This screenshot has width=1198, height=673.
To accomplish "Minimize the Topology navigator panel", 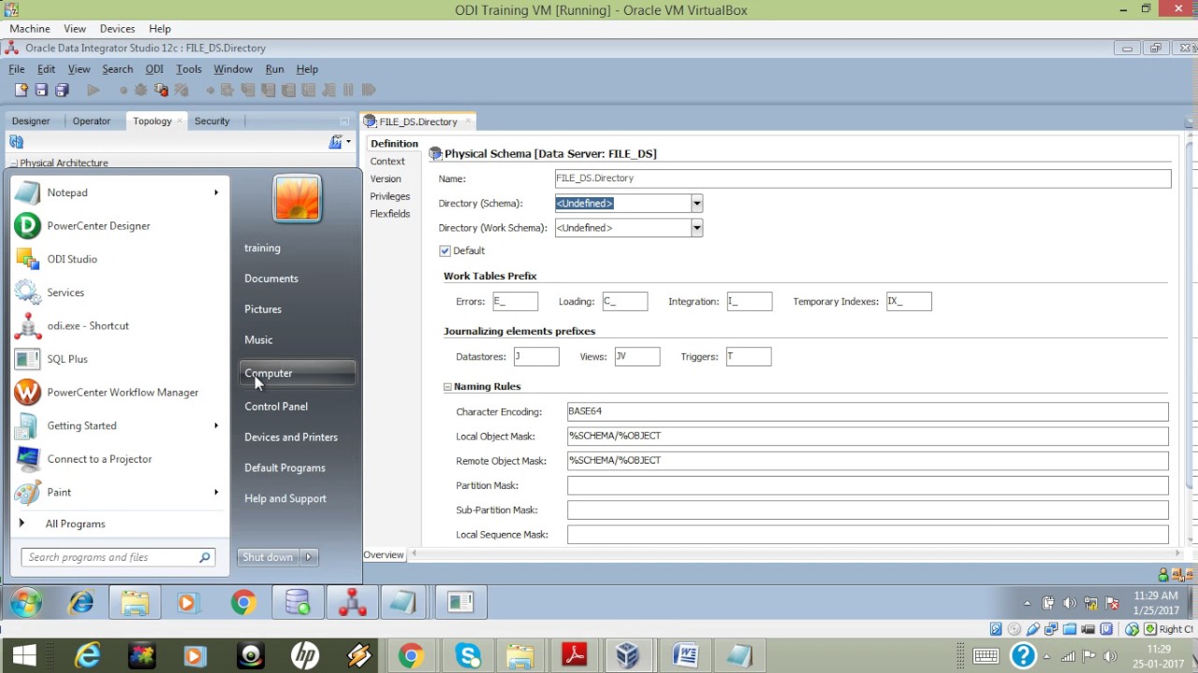I will (344, 122).
